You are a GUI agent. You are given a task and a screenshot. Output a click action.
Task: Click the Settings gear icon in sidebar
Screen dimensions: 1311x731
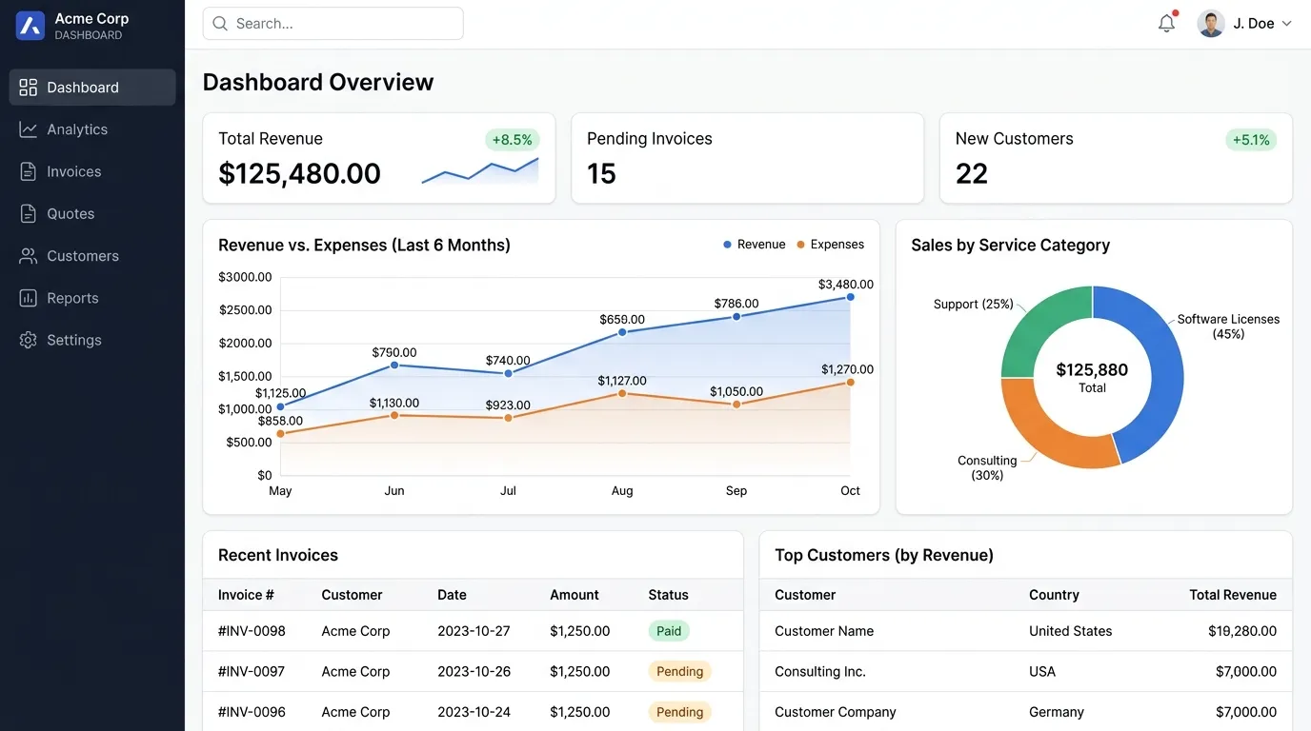click(x=29, y=340)
